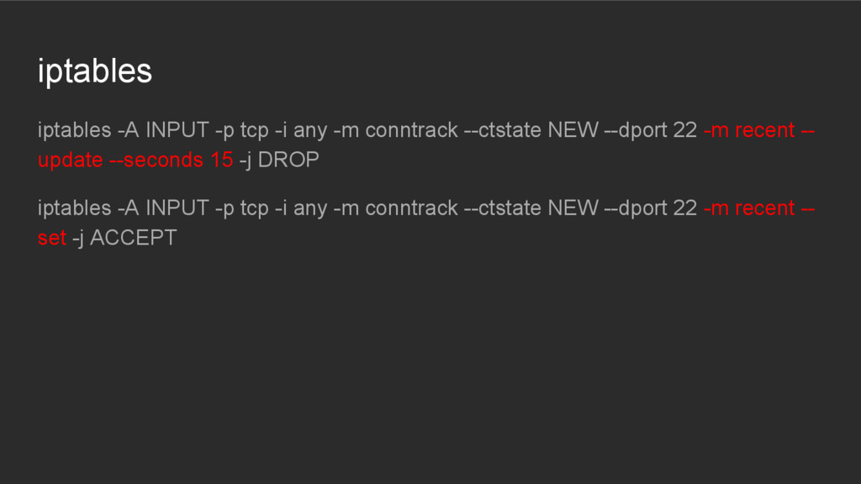The width and height of the screenshot is (861, 484).
Task: Click "conntrack" in the first command
Action: click(411, 130)
